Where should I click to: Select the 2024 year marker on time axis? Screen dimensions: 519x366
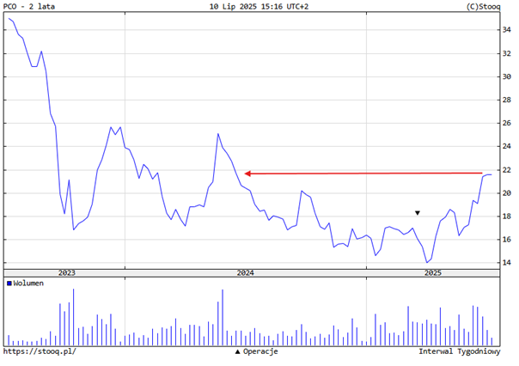tap(246, 272)
